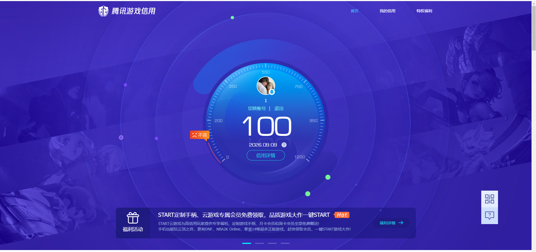This screenshot has height=252, width=536.
Task: Click the date 2026.09.09
Action: 263,145
